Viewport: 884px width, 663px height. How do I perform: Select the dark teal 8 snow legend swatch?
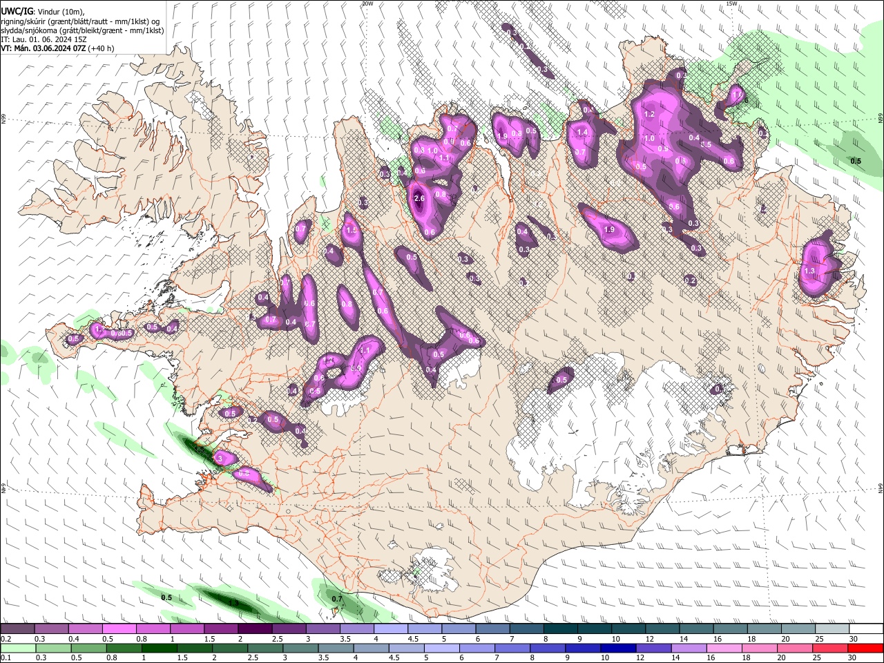coord(561,629)
